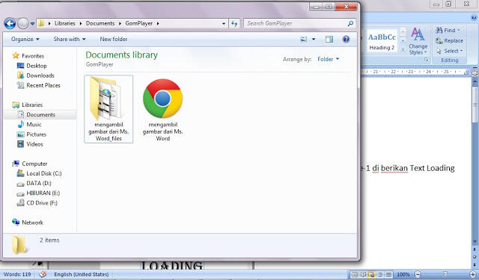Open the Videos library
The image size is (479, 280).
(30, 144)
